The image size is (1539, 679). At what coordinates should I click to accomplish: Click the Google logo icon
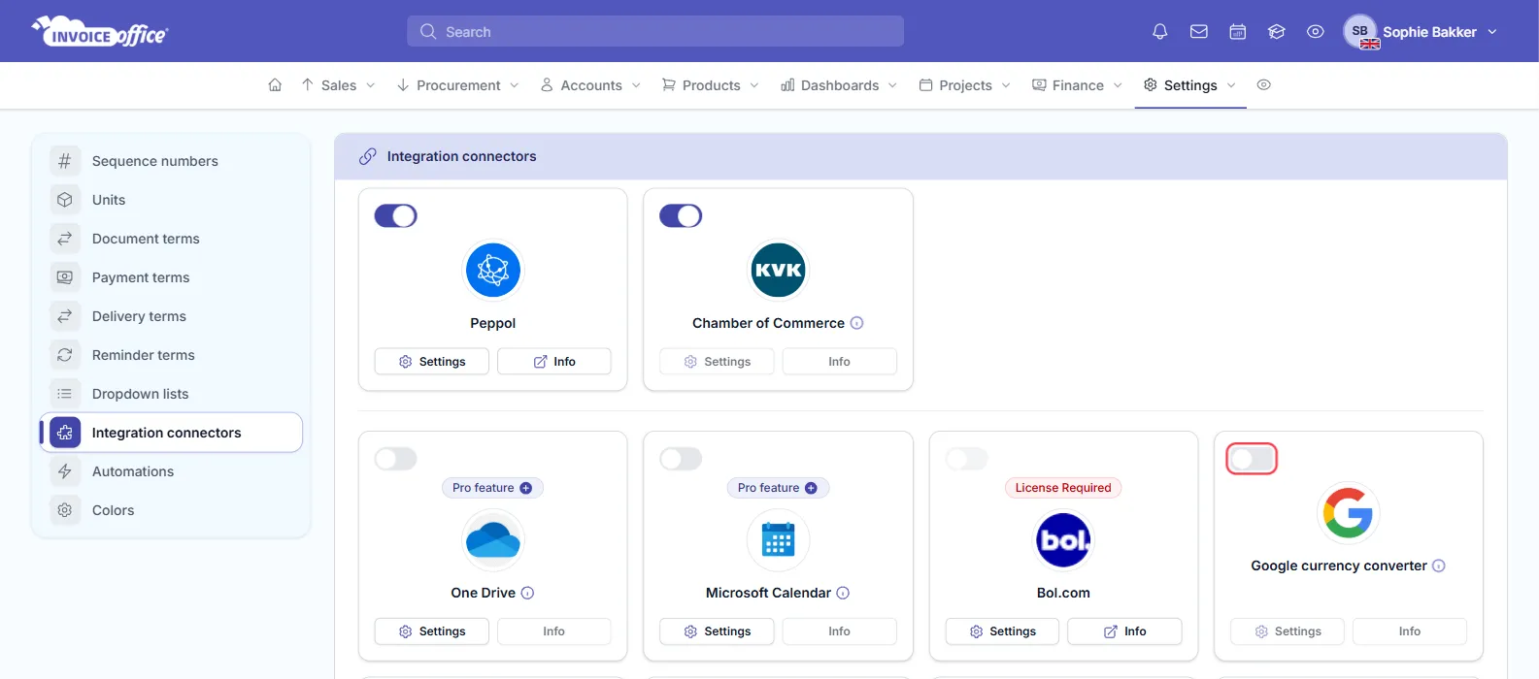1349,512
